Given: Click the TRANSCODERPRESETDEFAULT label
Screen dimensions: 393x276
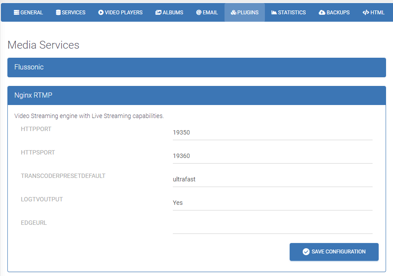Looking at the screenshot, I should (63, 176).
